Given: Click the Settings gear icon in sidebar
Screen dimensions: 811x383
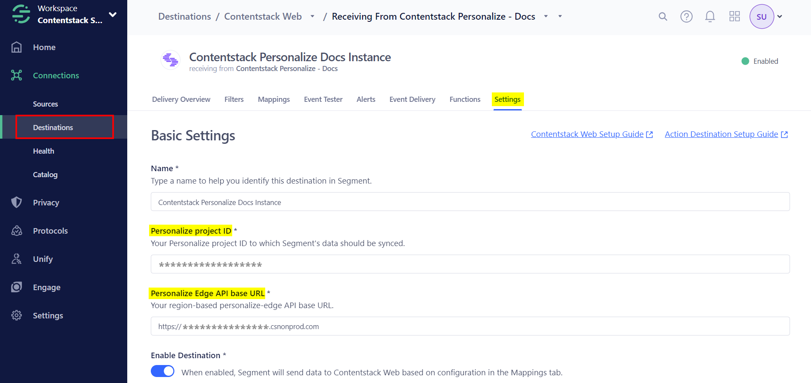Looking at the screenshot, I should [16, 315].
